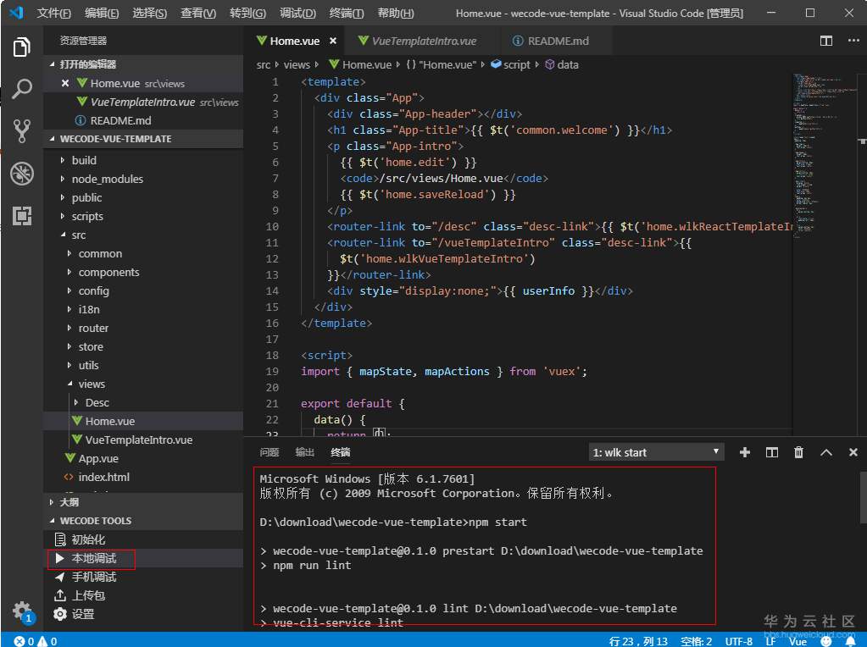Screen dimensions: 867x647
Task: Click 本地调试 in WeCode Tools
Action: 93,558
